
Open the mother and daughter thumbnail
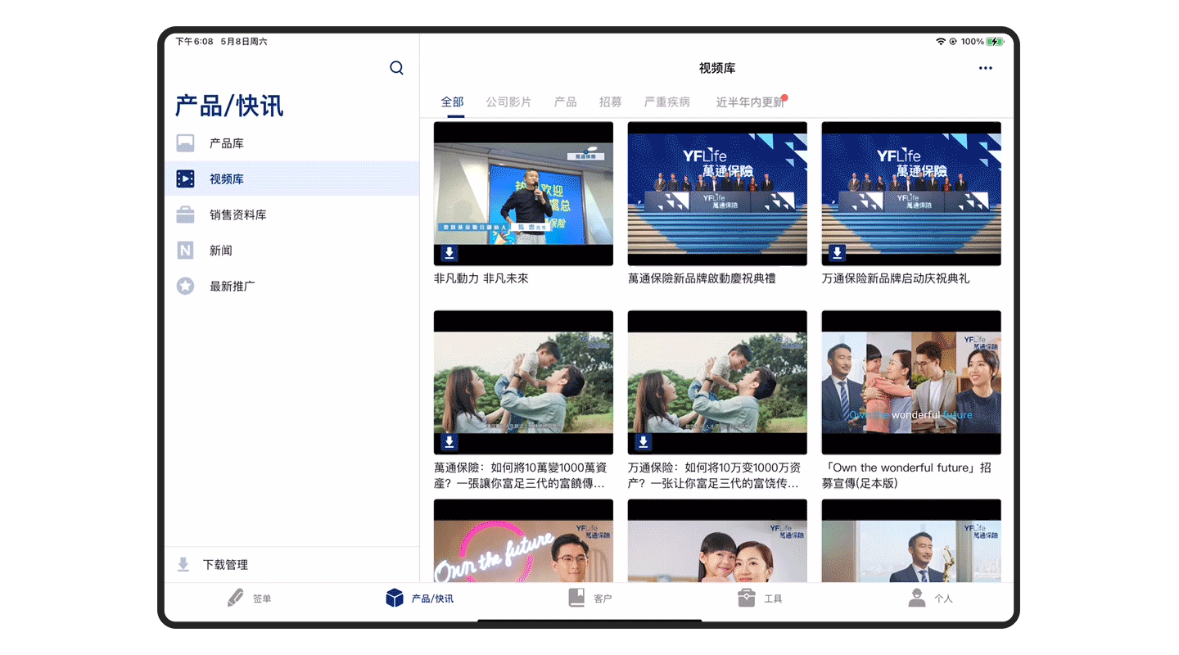click(717, 541)
